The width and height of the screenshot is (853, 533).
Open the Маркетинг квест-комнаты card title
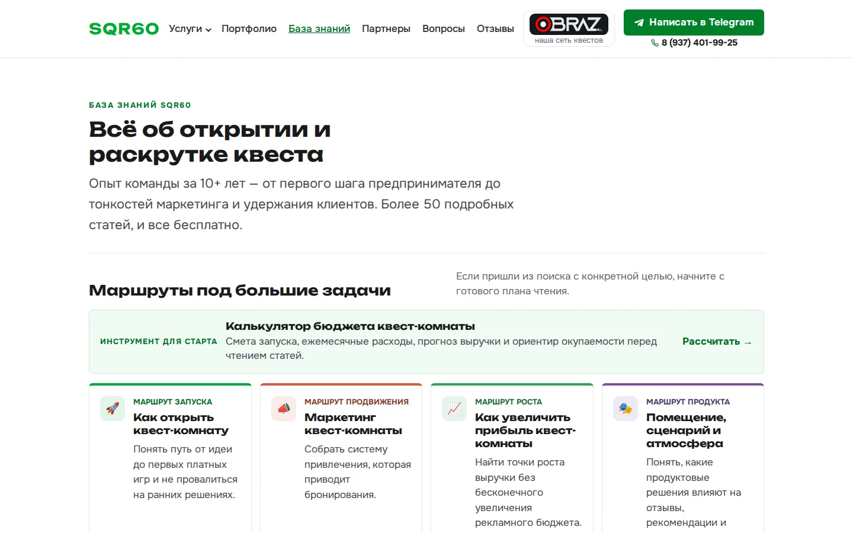(x=353, y=424)
